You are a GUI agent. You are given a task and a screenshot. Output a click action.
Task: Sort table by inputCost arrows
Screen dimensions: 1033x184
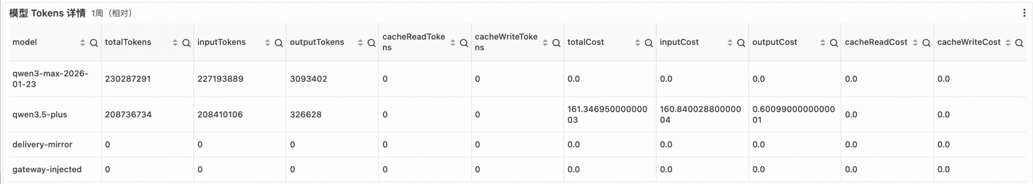click(730, 43)
